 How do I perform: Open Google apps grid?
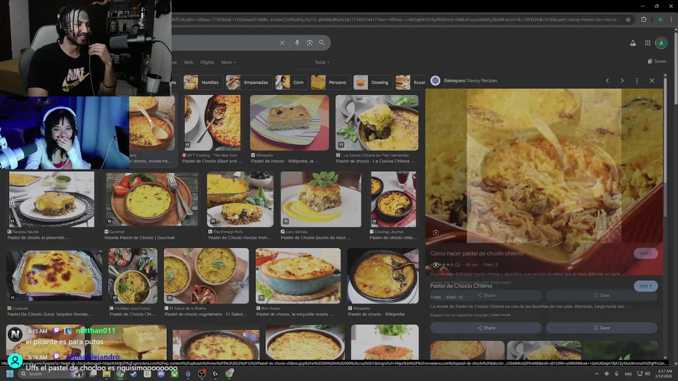click(647, 43)
